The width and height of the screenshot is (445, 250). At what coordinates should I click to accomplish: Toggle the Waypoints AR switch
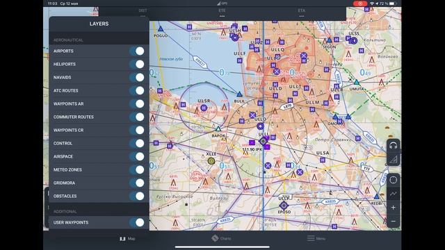(x=137, y=103)
